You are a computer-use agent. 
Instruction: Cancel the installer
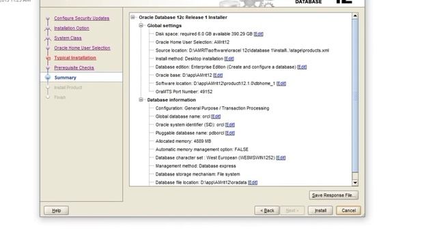[x=348, y=210]
